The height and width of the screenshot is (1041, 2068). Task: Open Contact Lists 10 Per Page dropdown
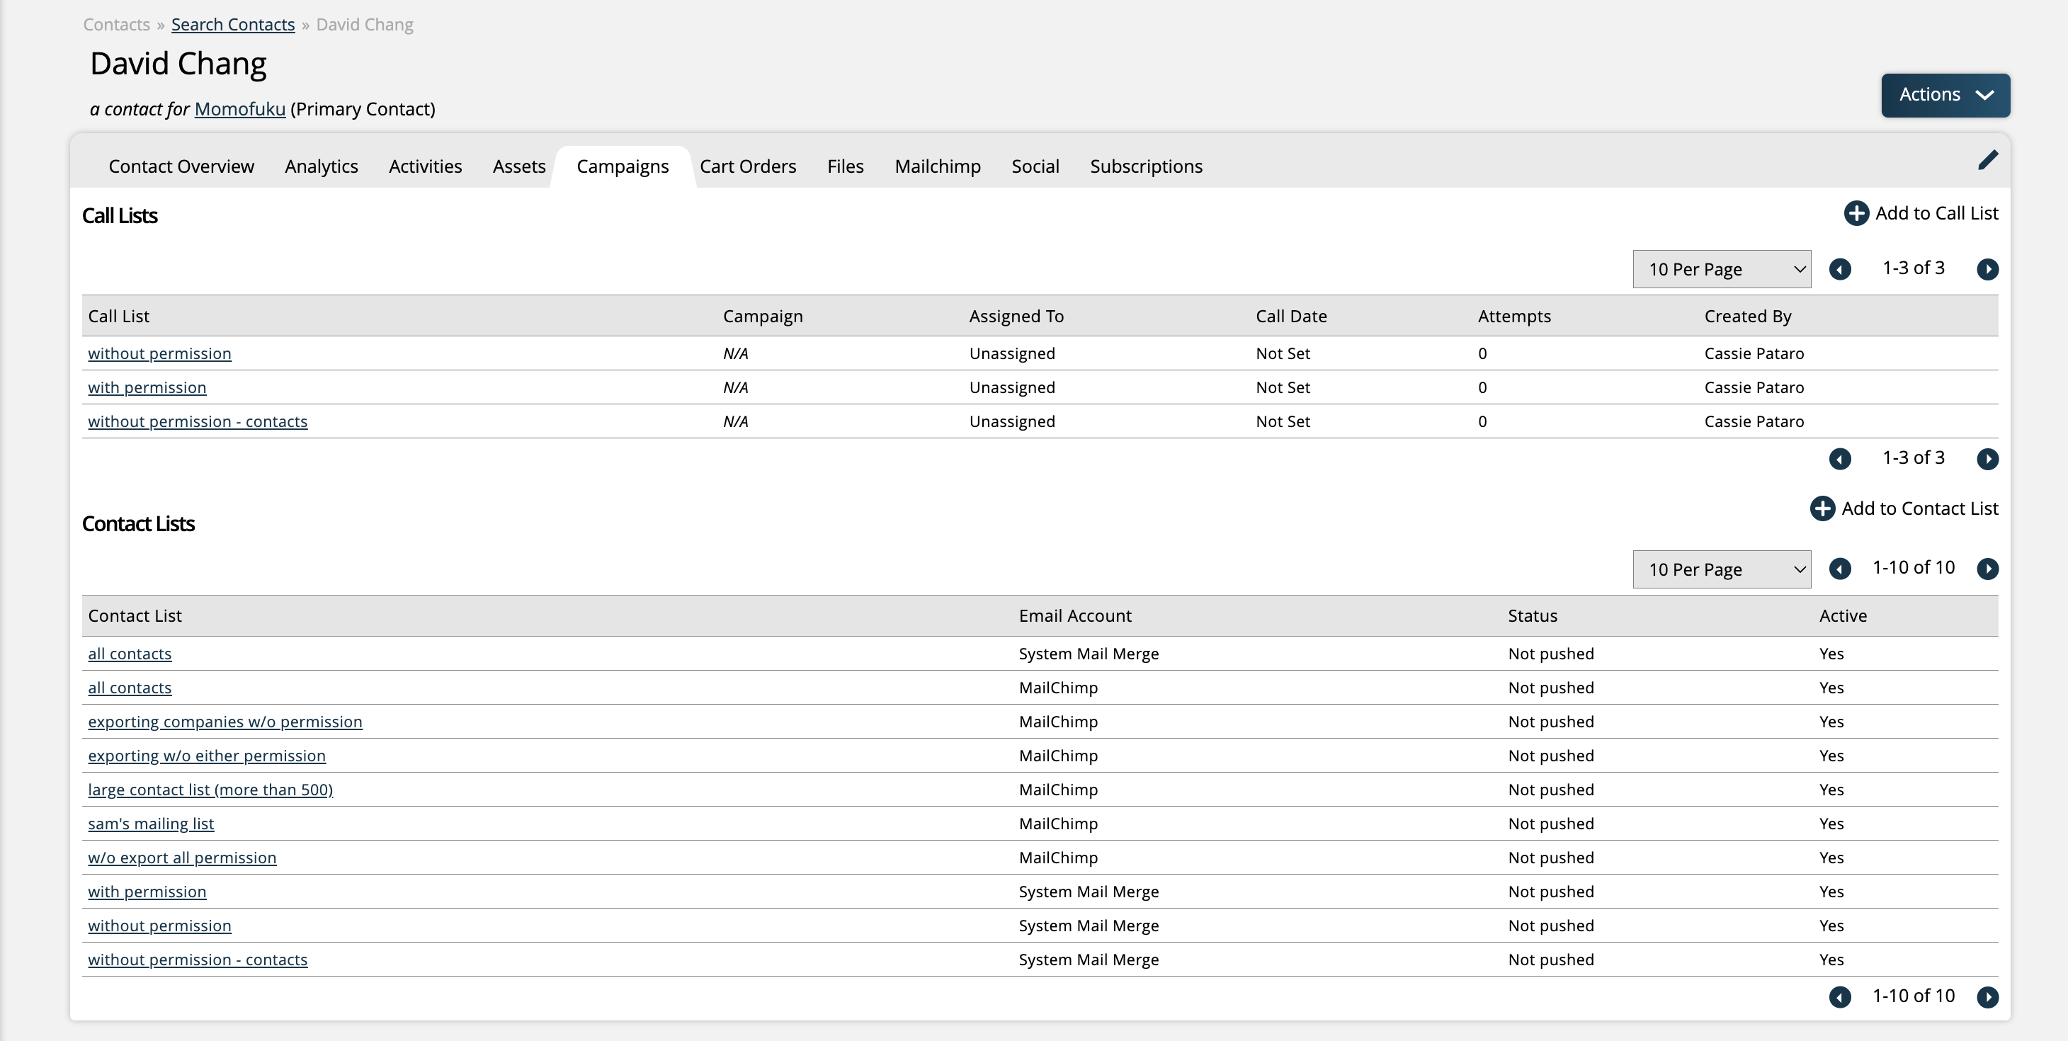1721,569
